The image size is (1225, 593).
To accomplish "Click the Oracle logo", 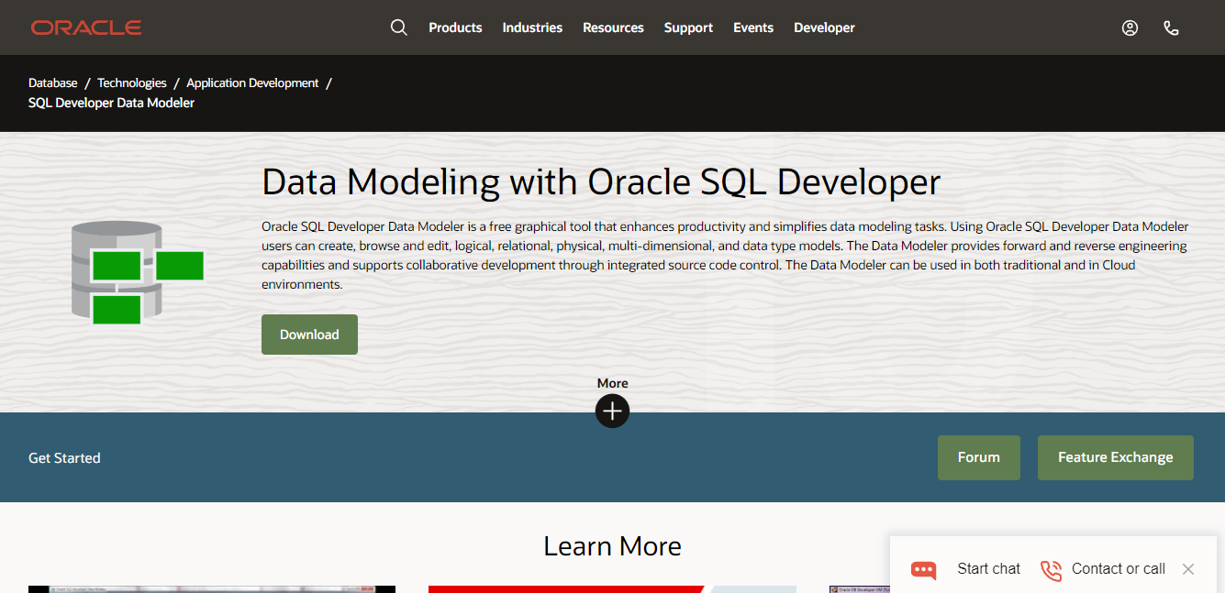I will point(86,27).
